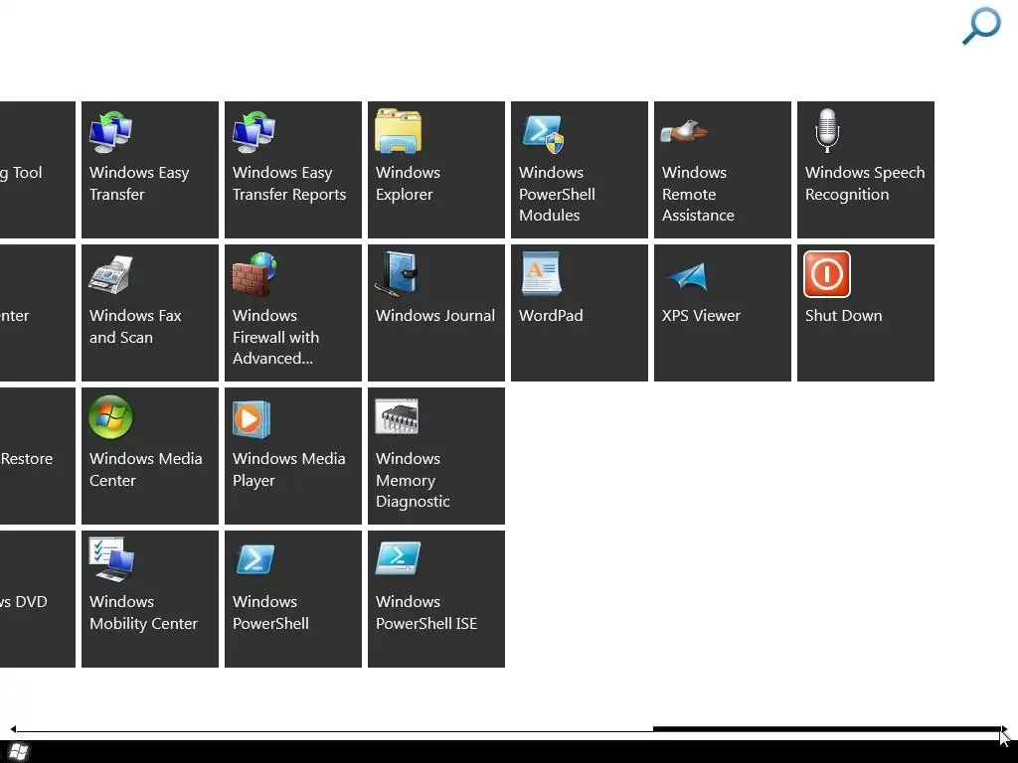Click "Windows Fax and Scan" label
1018x763 pixels.
click(x=135, y=326)
